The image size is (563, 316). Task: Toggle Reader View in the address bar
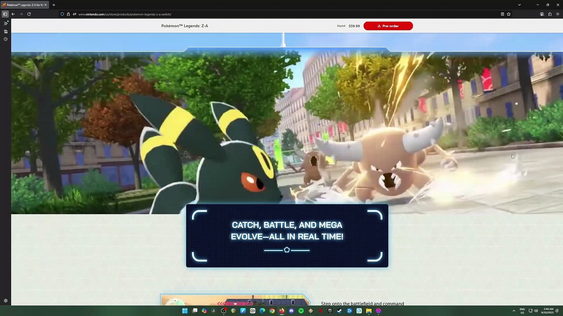click(x=502, y=14)
